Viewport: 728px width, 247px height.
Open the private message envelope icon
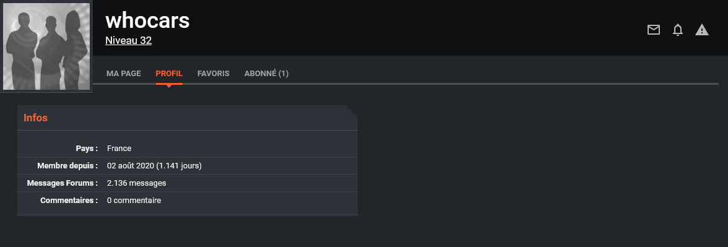653,30
